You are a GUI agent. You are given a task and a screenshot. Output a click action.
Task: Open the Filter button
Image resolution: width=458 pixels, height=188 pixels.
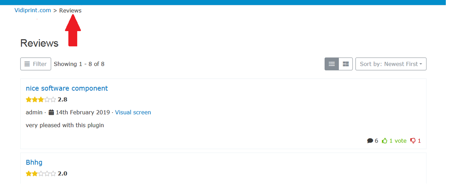coord(36,64)
